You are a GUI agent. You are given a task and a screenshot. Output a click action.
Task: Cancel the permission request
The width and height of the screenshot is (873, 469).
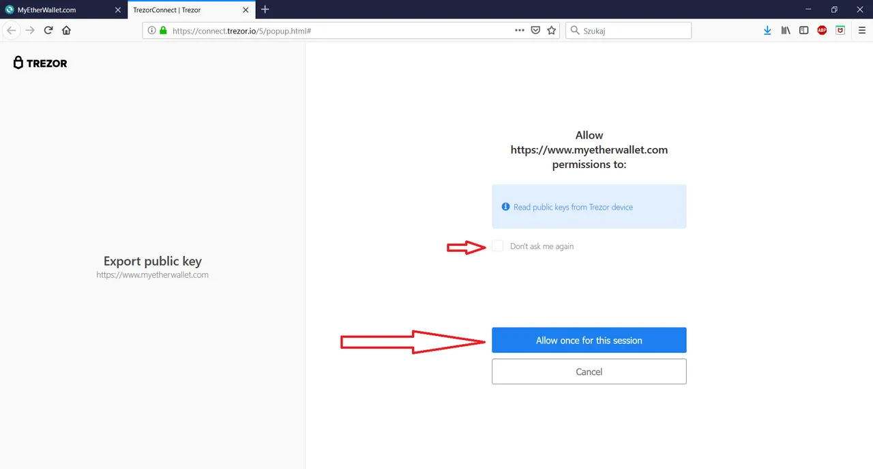[589, 371]
